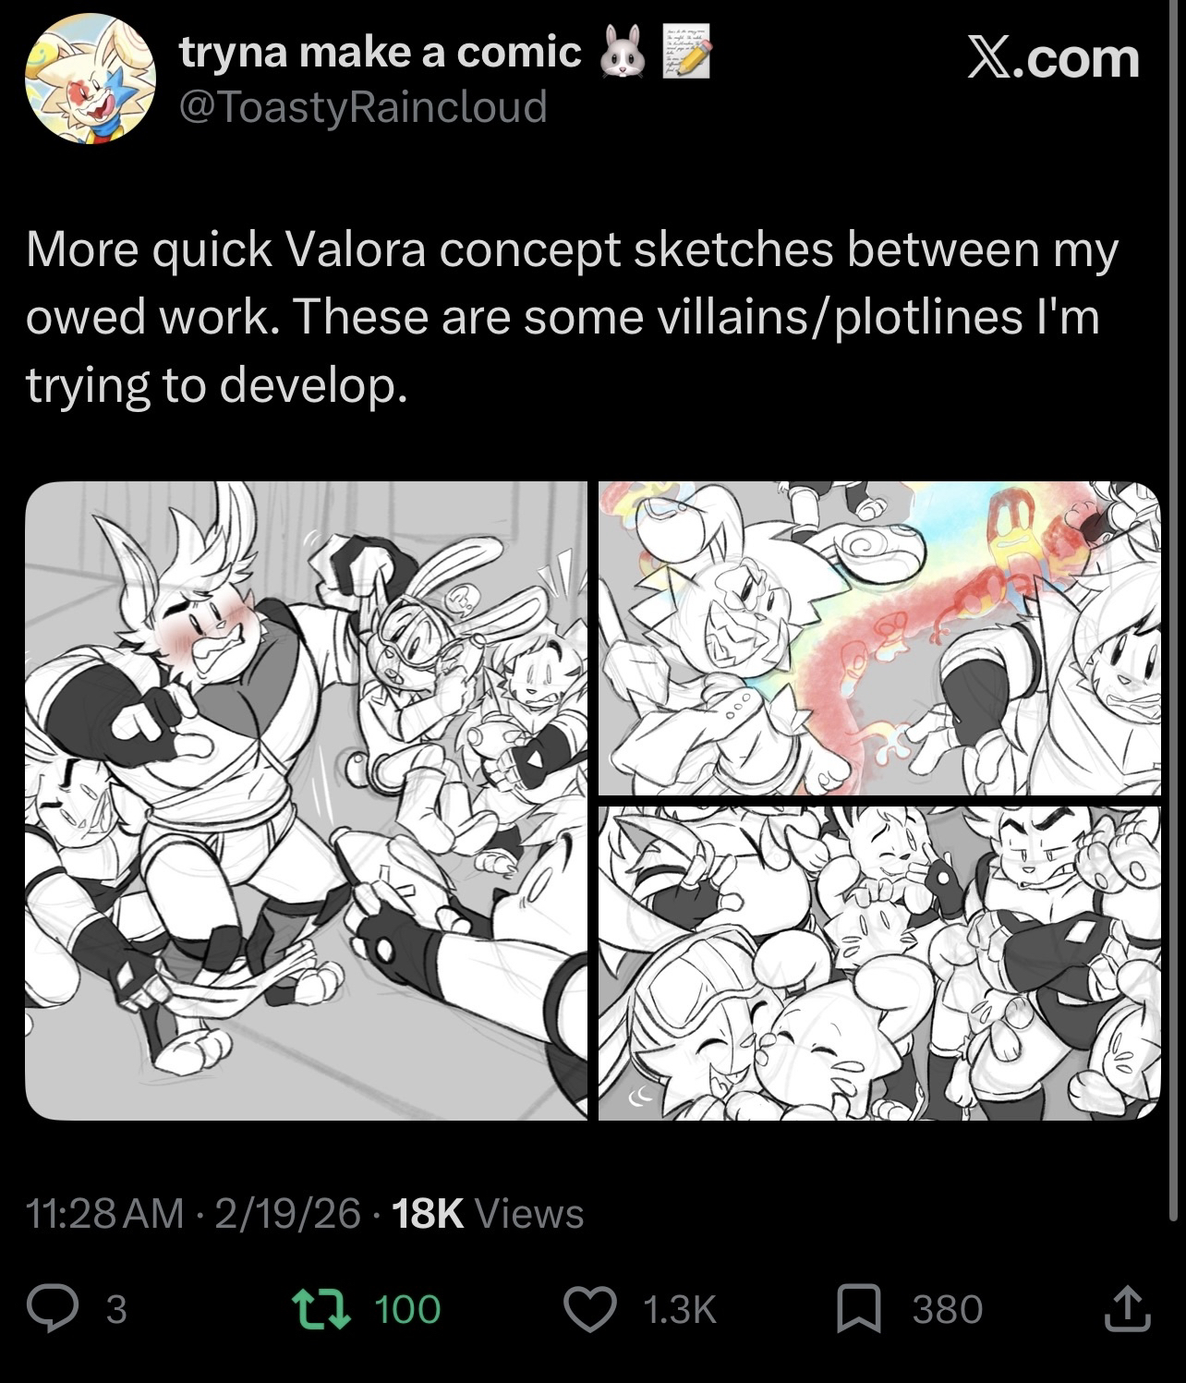Image resolution: width=1186 pixels, height=1383 pixels.
Task: View analytics via the 18K Views label
Action: (488, 1213)
